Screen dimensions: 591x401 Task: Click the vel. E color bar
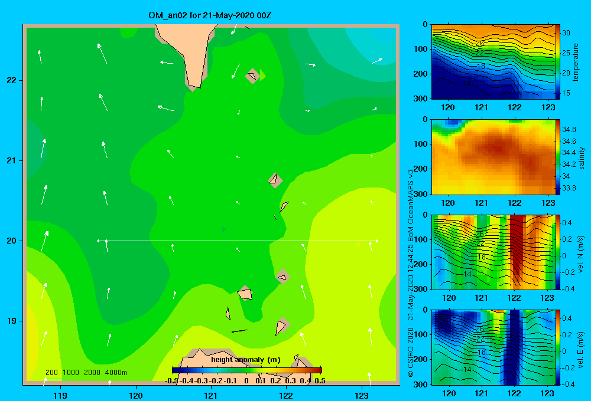point(558,347)
